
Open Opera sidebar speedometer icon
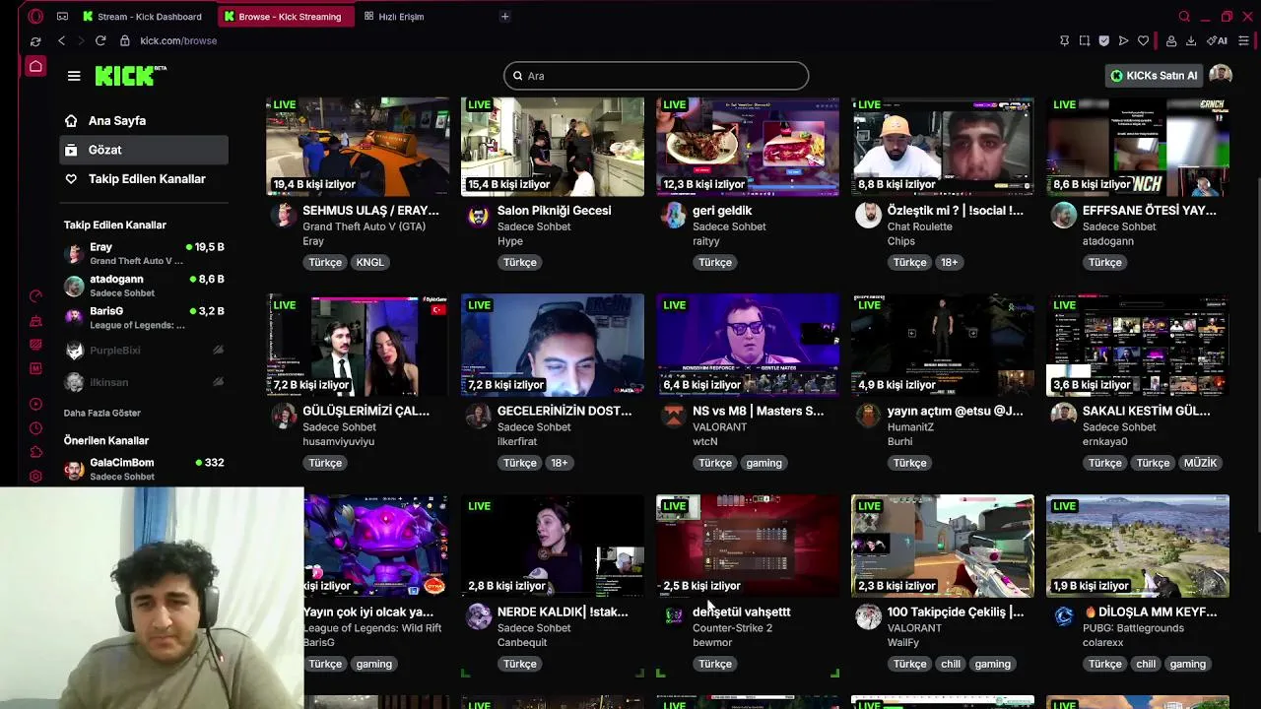pos(35,295)
